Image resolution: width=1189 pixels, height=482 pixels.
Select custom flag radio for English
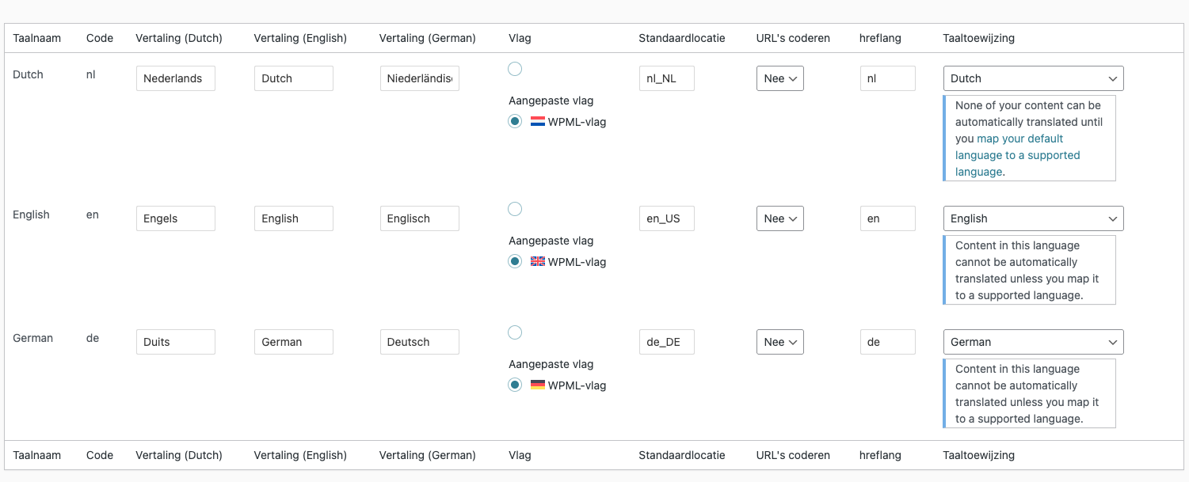(515, 209)
